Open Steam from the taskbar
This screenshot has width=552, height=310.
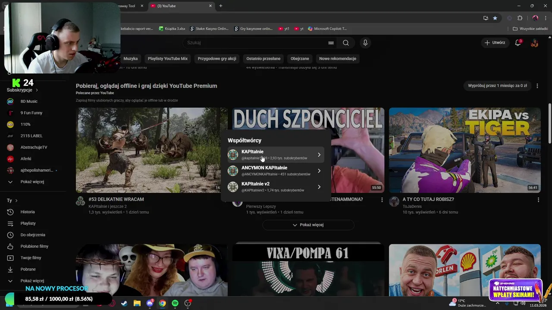coord(124,303)
